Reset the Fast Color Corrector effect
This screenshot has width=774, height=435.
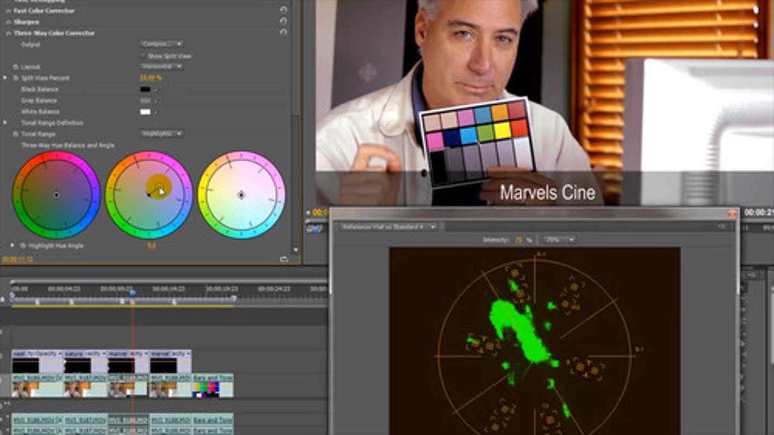pyautogui.click(x=283, y=10)
